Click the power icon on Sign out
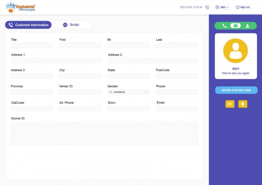The image size is (262, 185). [237, 7]
